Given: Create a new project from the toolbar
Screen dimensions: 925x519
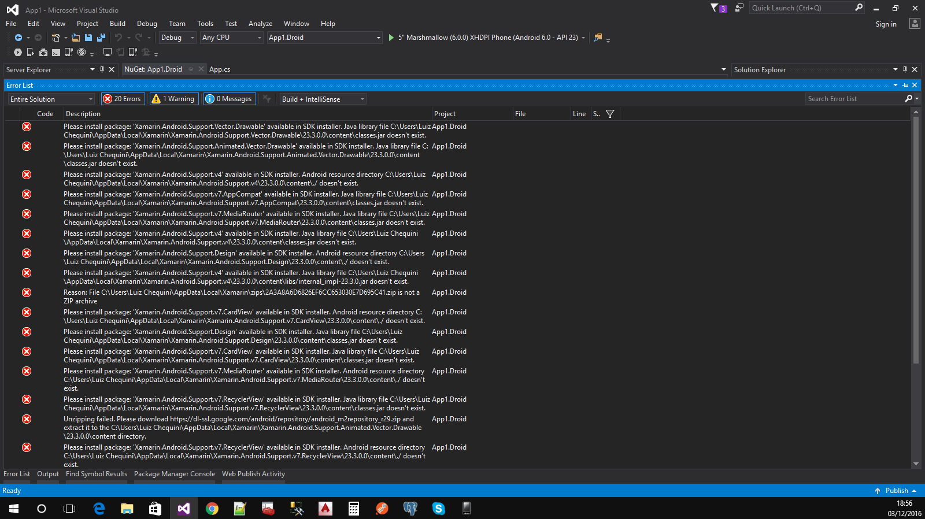Looking at the screenshot, I should coord(55,38).
